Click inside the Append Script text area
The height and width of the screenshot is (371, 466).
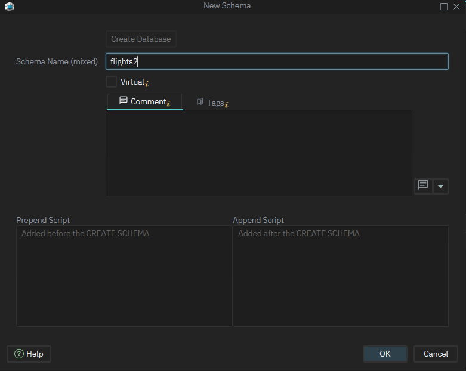(x=341, y=276)
